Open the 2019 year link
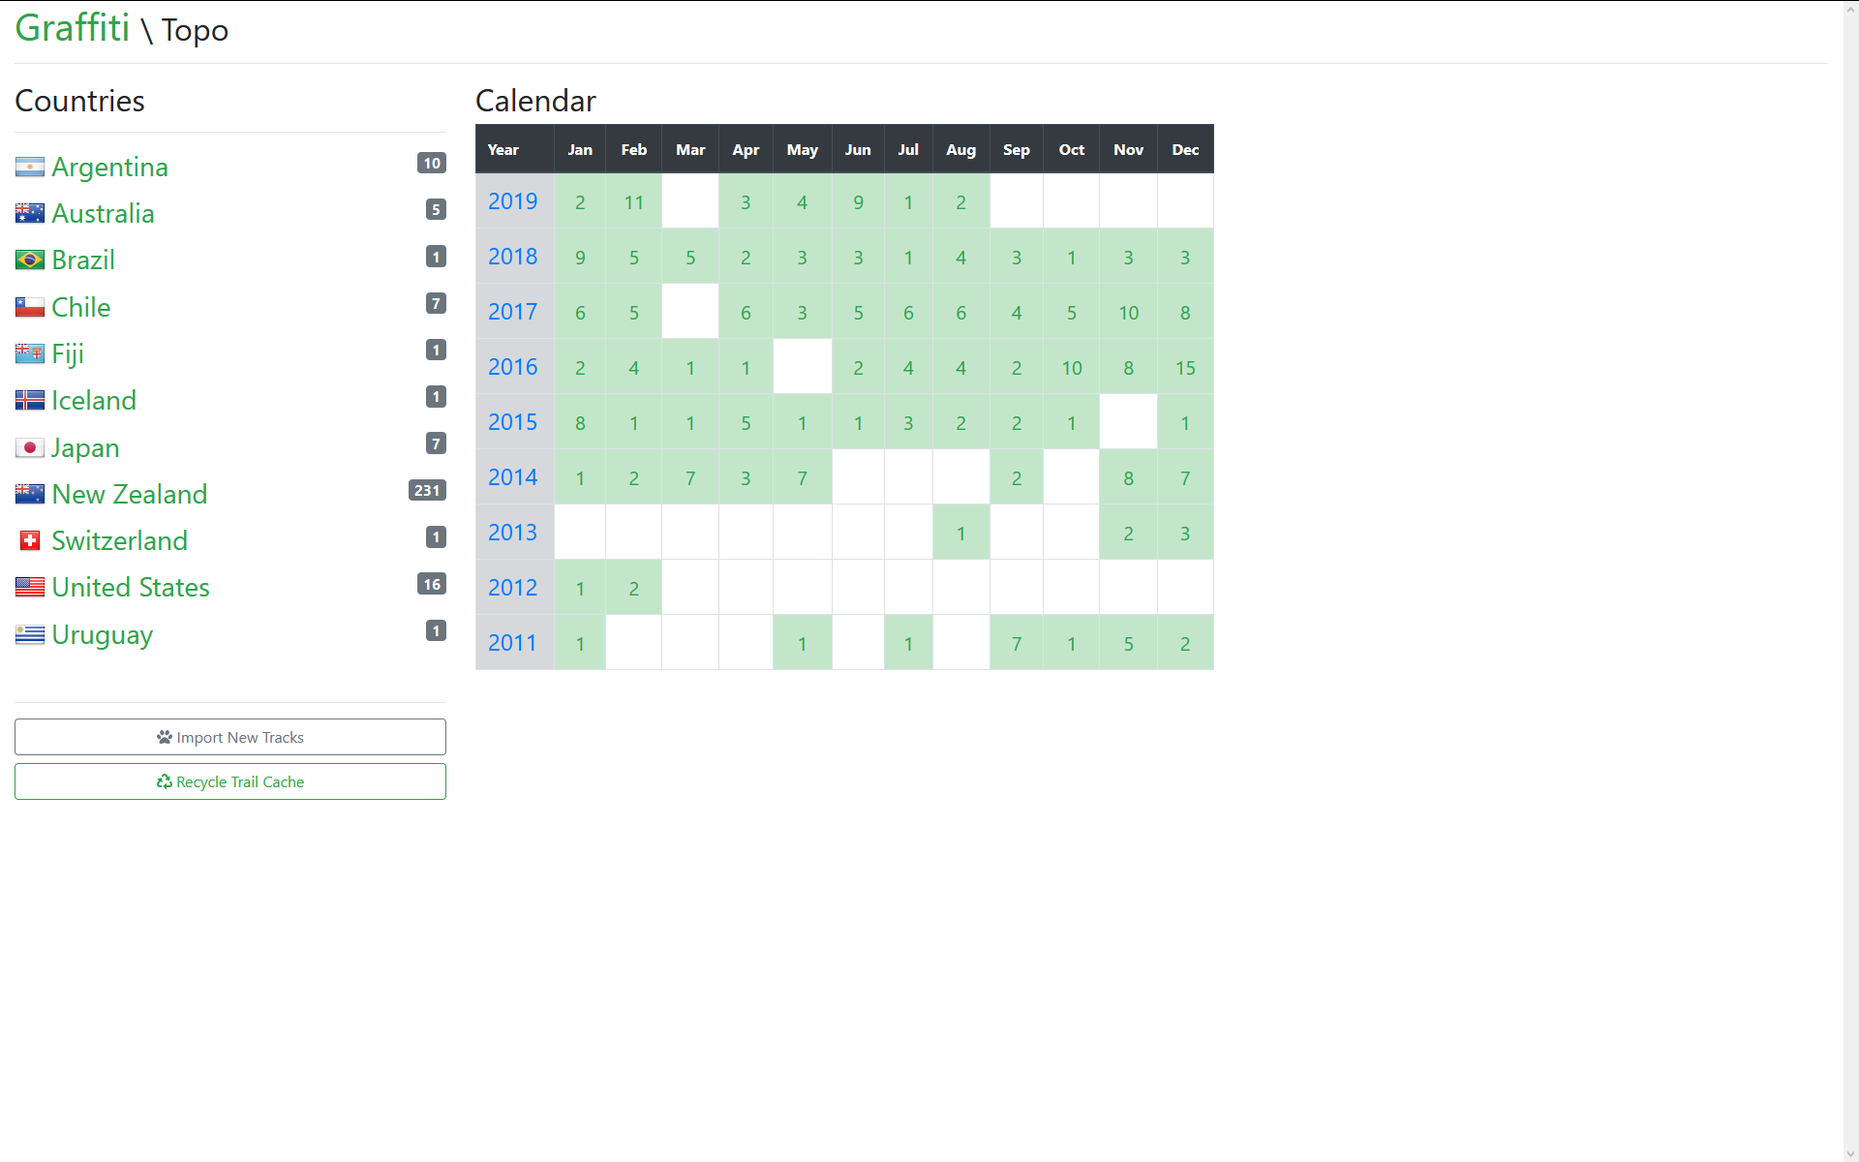1859x1162 pixels. tap(512, 201)
